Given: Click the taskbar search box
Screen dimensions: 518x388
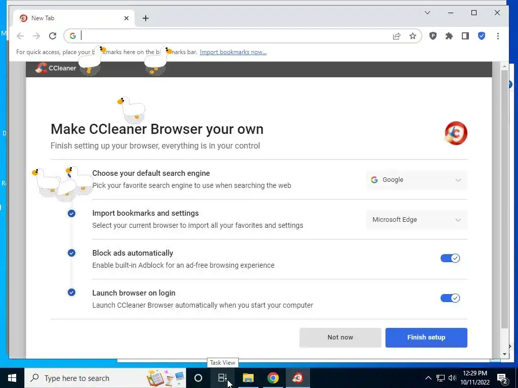Looking at the screenshot, I should [105, 378].
